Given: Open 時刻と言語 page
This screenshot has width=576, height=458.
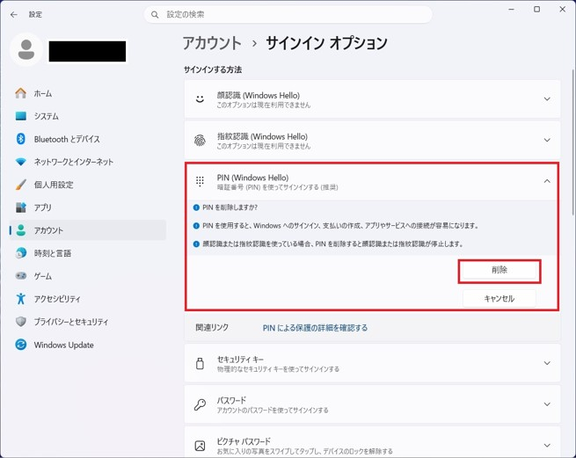Looking at the screenshot, I should (x=87, y=253).
